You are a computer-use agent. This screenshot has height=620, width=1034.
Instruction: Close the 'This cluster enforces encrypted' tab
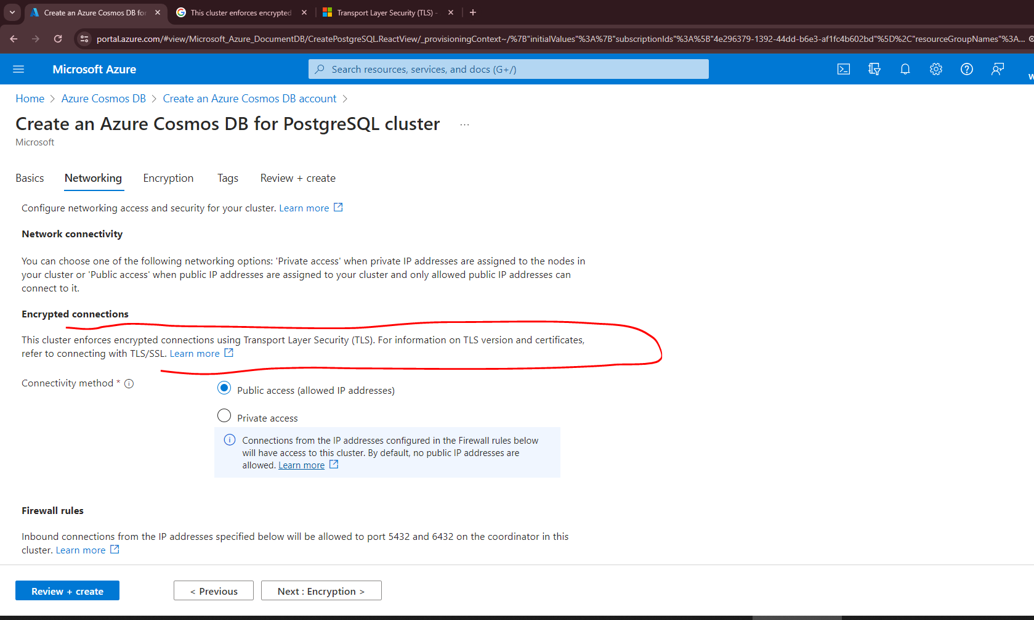click(x=304, y=12)
